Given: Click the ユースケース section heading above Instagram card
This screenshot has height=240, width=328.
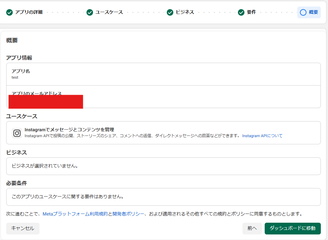Looking at the screenshot, I should 22,116.
